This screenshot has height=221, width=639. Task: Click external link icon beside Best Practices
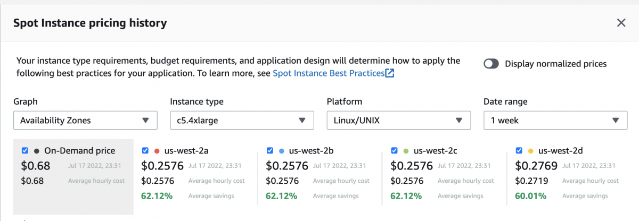pyautogui.click(x=390, y=73)
